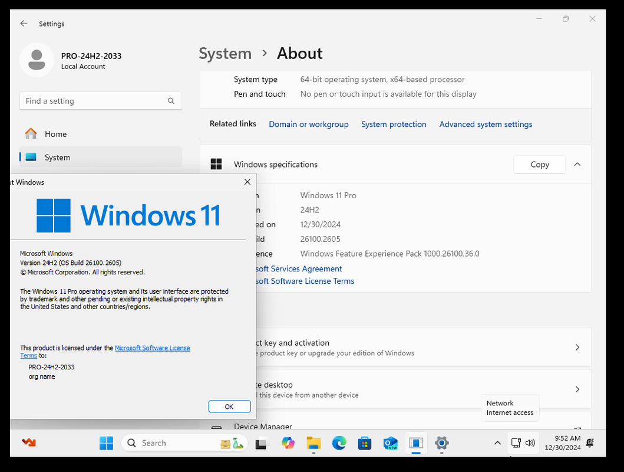Select the 26100.2605 build value
The image size is (624, 472).
(321, 239)
